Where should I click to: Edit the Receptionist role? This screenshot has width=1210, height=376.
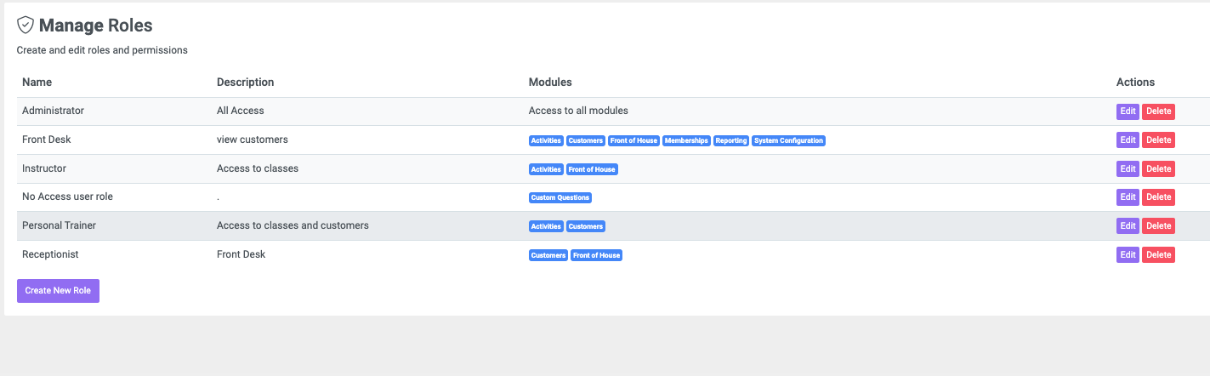[1128, 255]
